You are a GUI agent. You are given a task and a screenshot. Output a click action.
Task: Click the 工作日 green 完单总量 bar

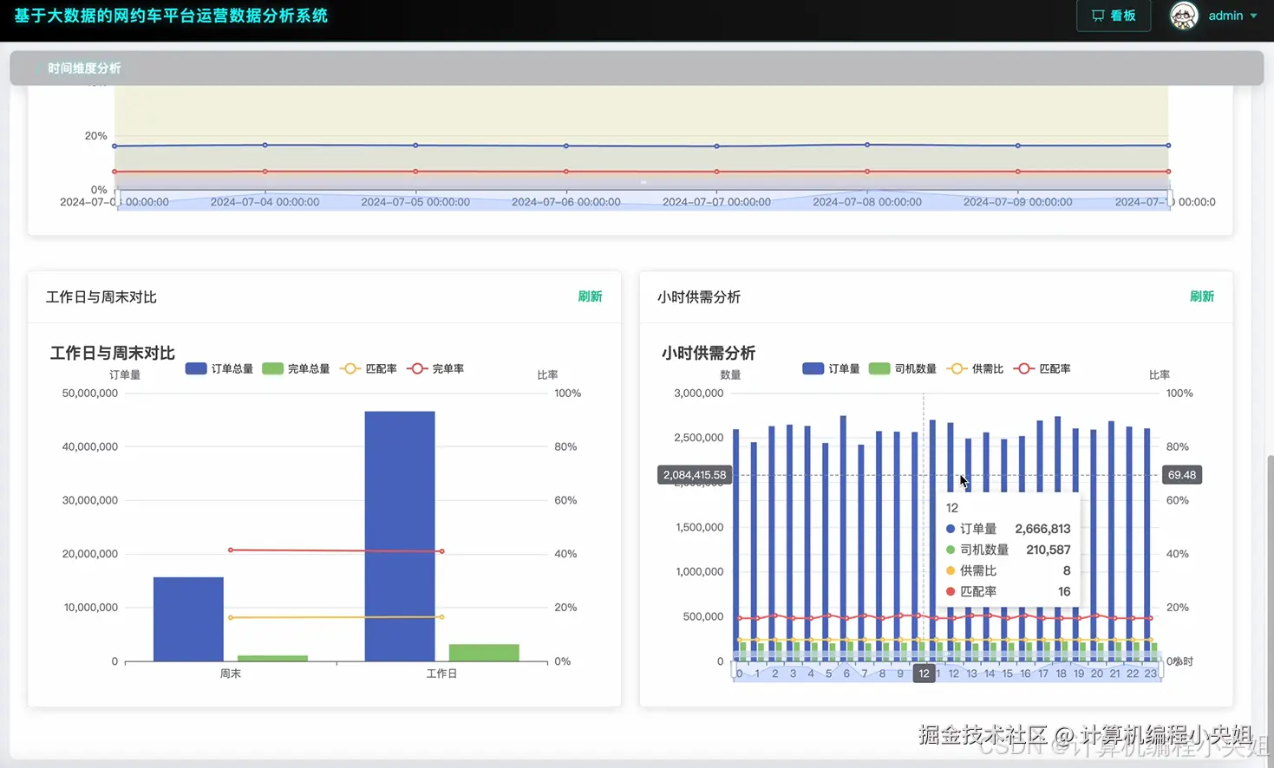click(x=484, y=653)
